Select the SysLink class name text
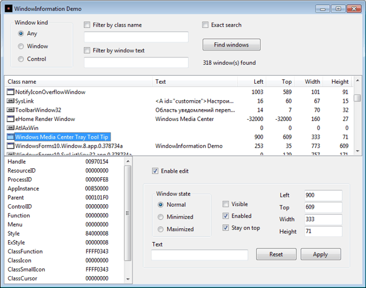 (25, 101)
